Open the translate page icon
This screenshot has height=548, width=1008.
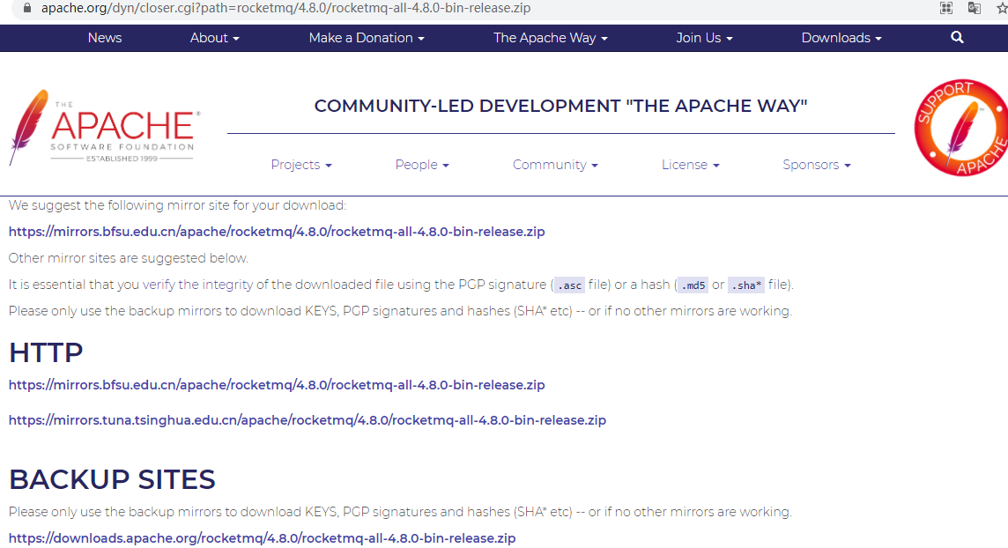click(x=974, y=8)
